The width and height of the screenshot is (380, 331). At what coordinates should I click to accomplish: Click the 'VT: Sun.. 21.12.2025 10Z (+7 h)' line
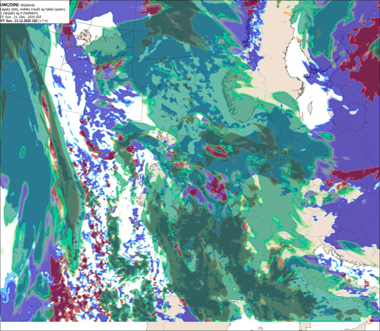tap(24, 21)
